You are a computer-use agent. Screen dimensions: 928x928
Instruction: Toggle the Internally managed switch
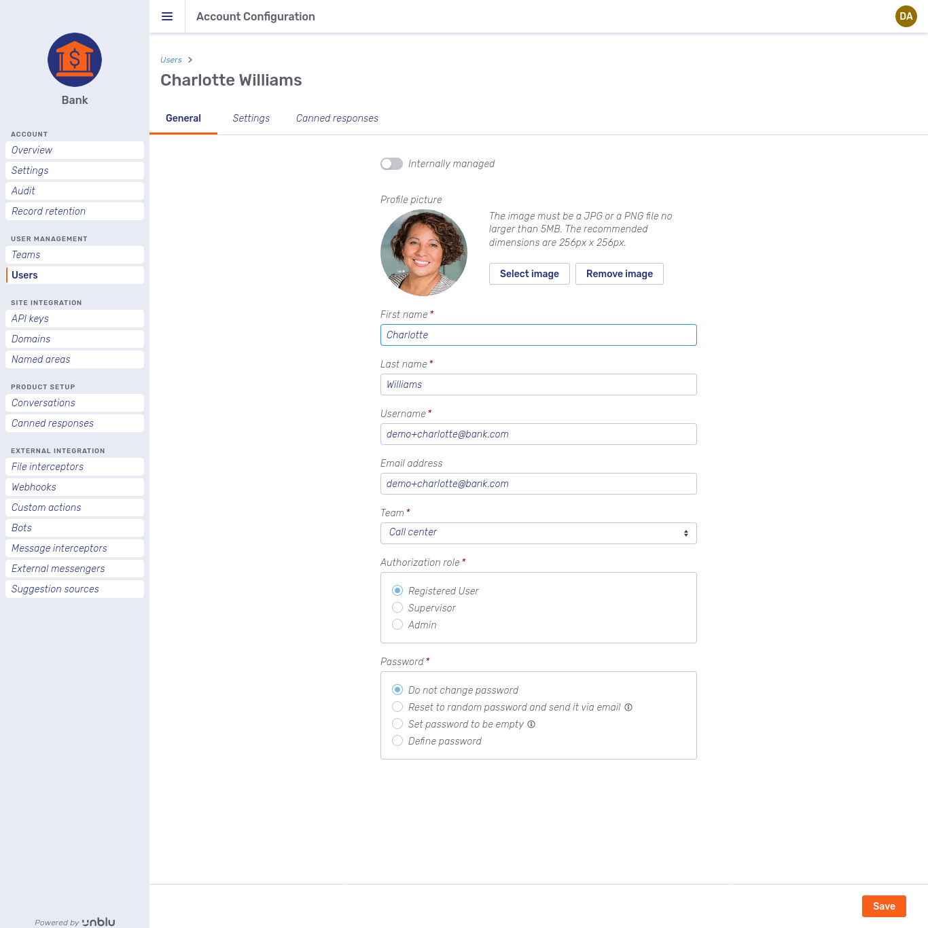click(x=391, y=164)
